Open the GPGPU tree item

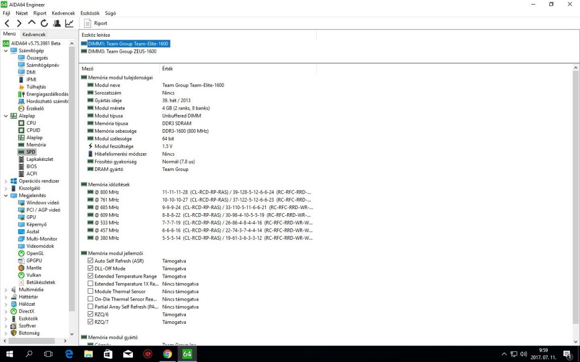point(34,261)
